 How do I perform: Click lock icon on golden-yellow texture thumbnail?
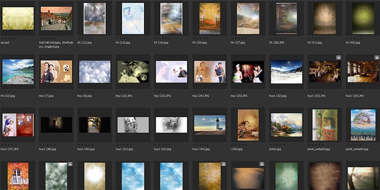223,164
